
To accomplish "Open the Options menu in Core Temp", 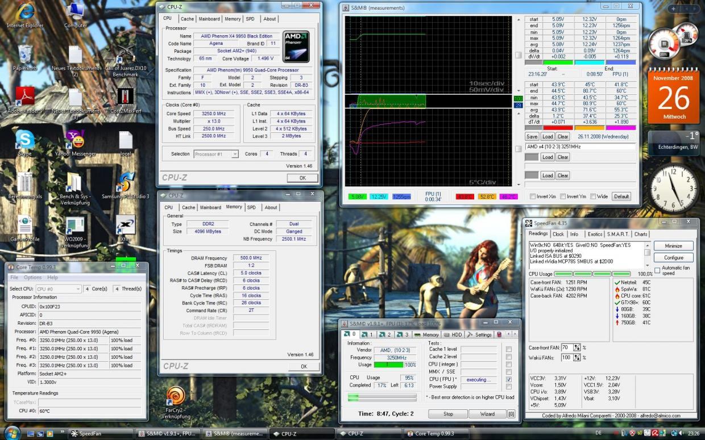I will pos(32,278).
